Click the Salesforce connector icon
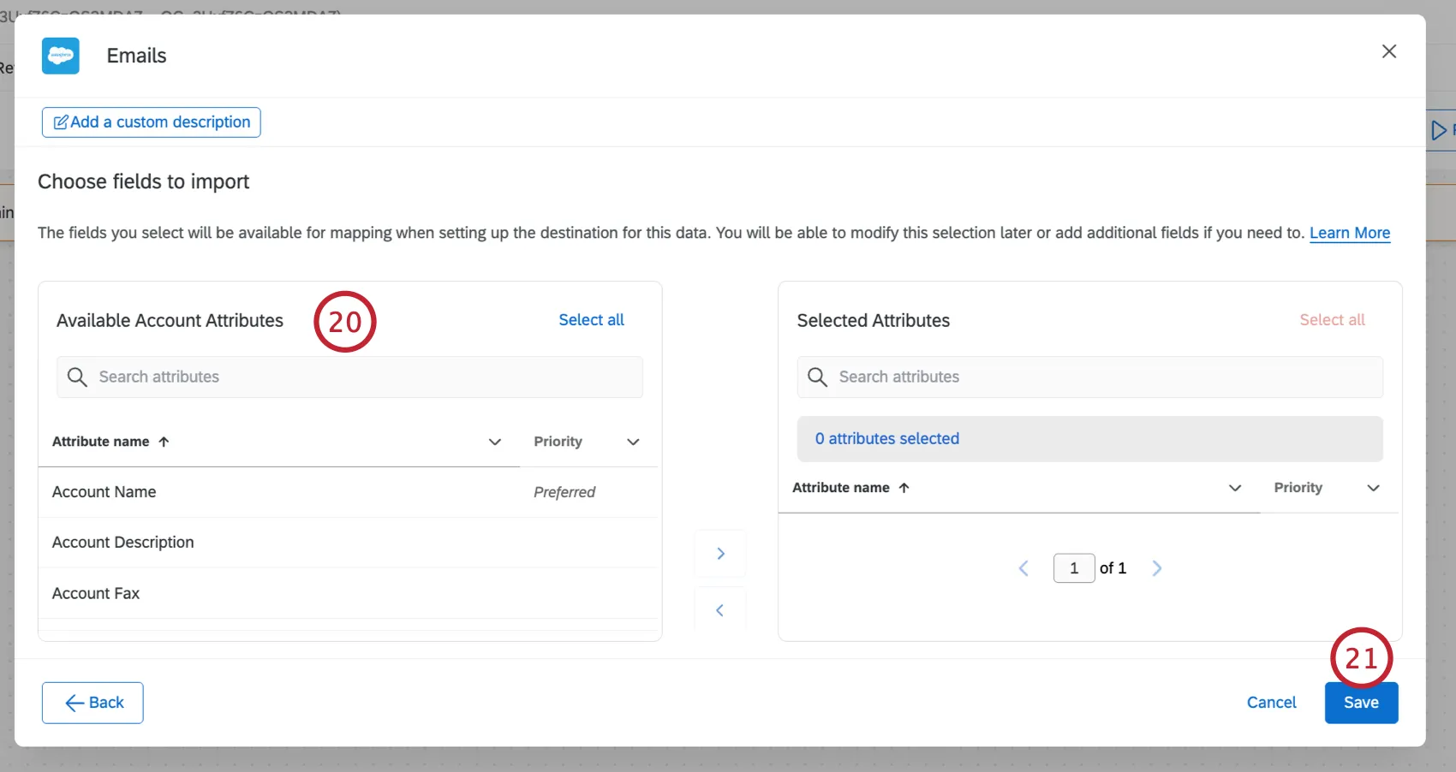This screenshot has width=1456, height=772. point(60,56)
